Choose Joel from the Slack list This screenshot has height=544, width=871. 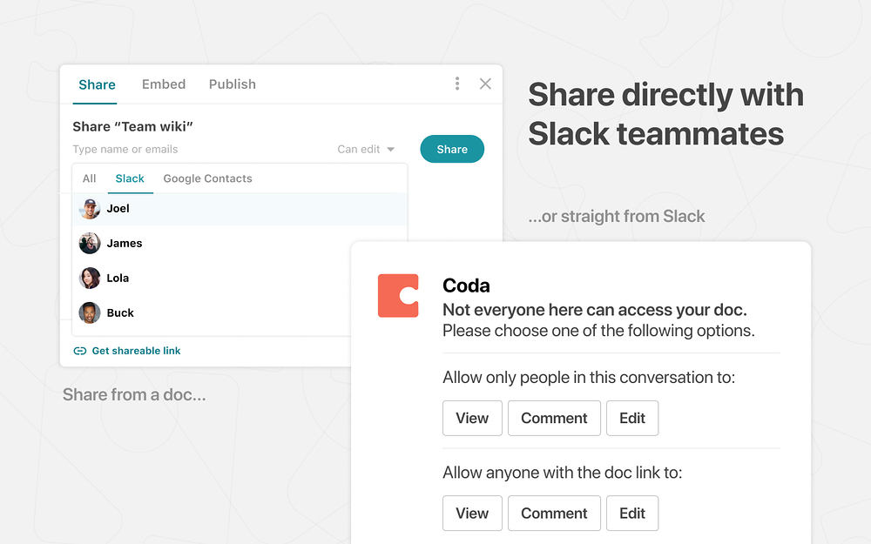pyautogui.click(x=240, y=209)
